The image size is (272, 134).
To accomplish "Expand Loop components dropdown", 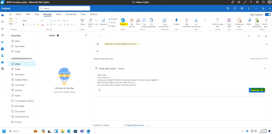I will pos(169,27).
